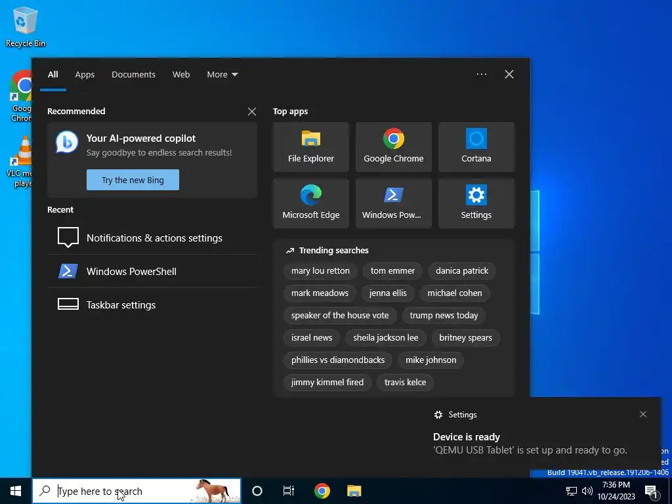The height and width of the screenshot is (504, 672).
Task: Click the Settings gear in notification toast
Action: [x=438, y=415]
